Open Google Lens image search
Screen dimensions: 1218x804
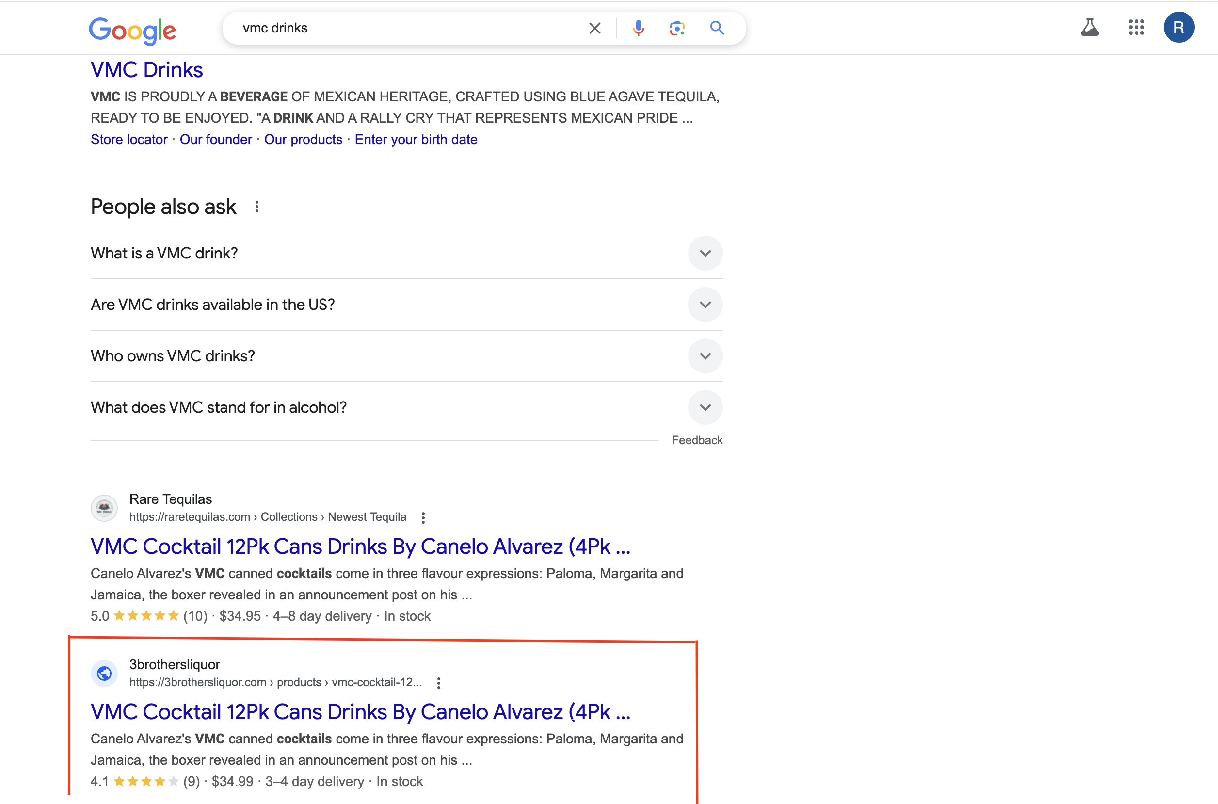pos(677,28)
